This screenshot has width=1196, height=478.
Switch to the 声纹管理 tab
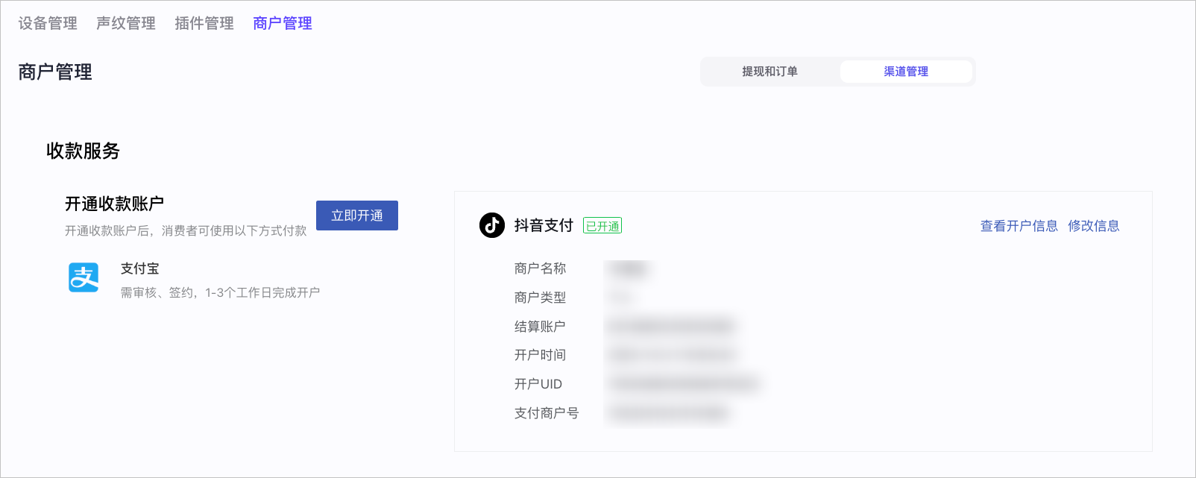pyautogui.click(x=126, y=23)
